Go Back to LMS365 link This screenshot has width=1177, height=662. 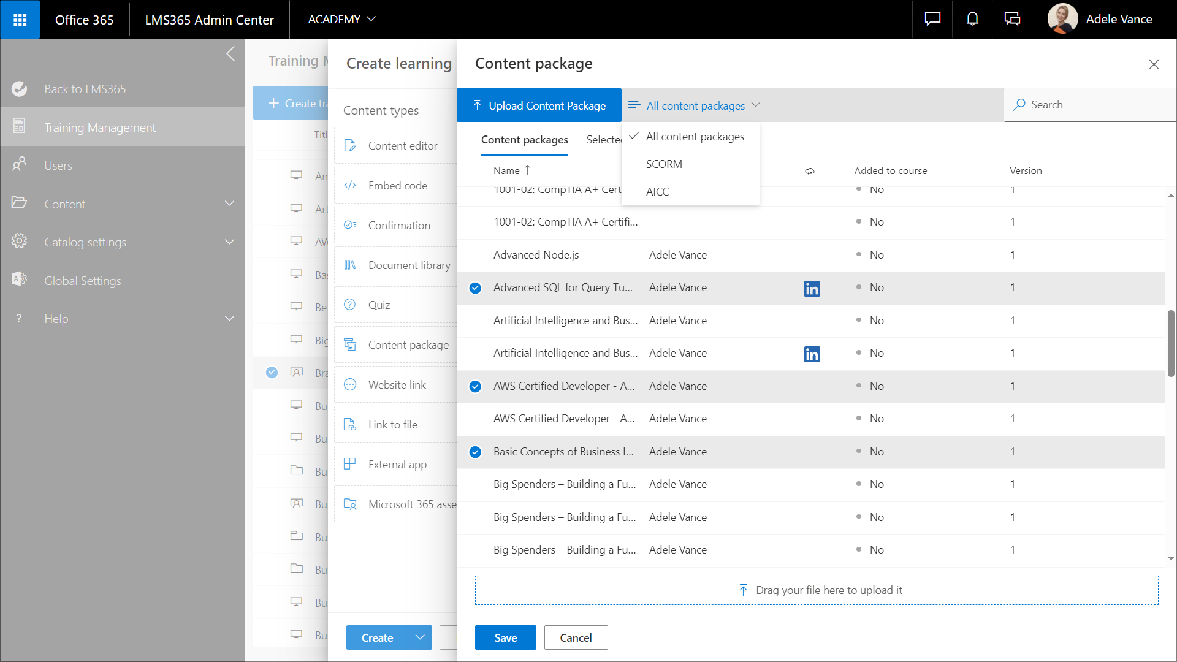pos(85,89)
